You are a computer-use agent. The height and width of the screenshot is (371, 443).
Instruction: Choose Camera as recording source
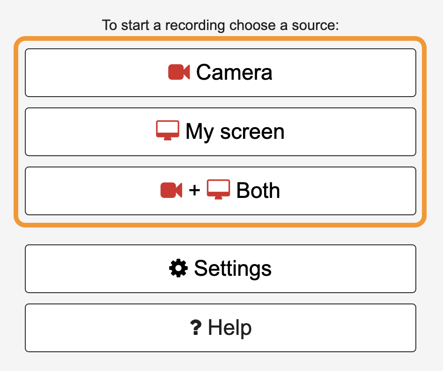(x=221, y=73)
